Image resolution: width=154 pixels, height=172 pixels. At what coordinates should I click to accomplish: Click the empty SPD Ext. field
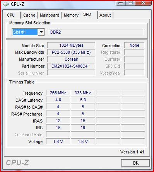point(134,66)
